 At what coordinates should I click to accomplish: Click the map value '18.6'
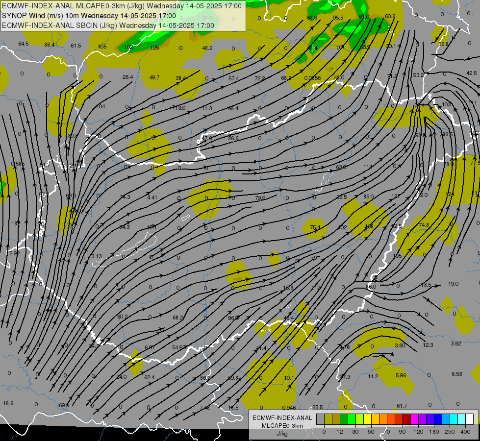tap(8, 403)
